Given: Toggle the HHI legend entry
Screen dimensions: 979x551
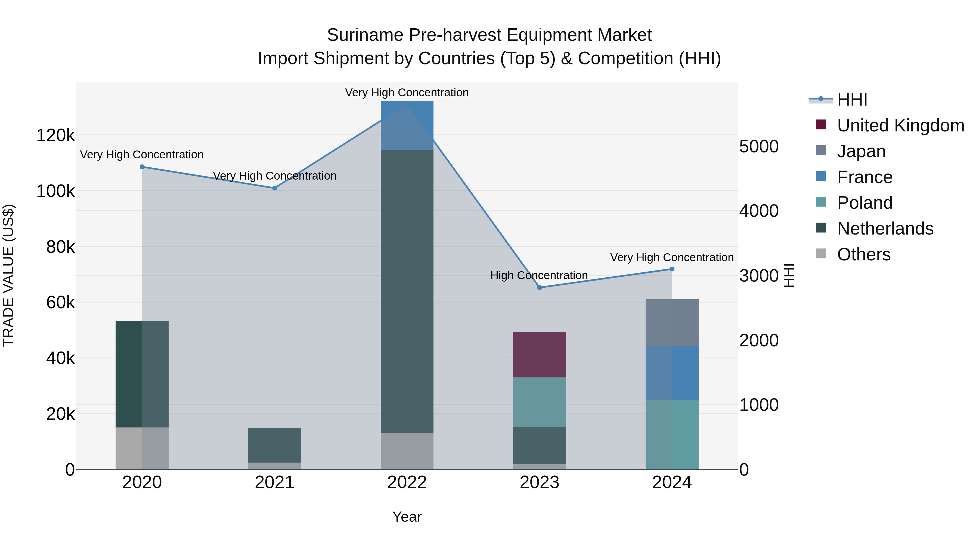Looking at the screenshot, I should [838, 100].
